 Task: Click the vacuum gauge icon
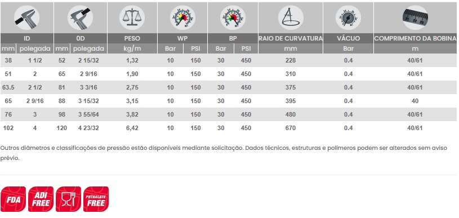coord(349,17)
